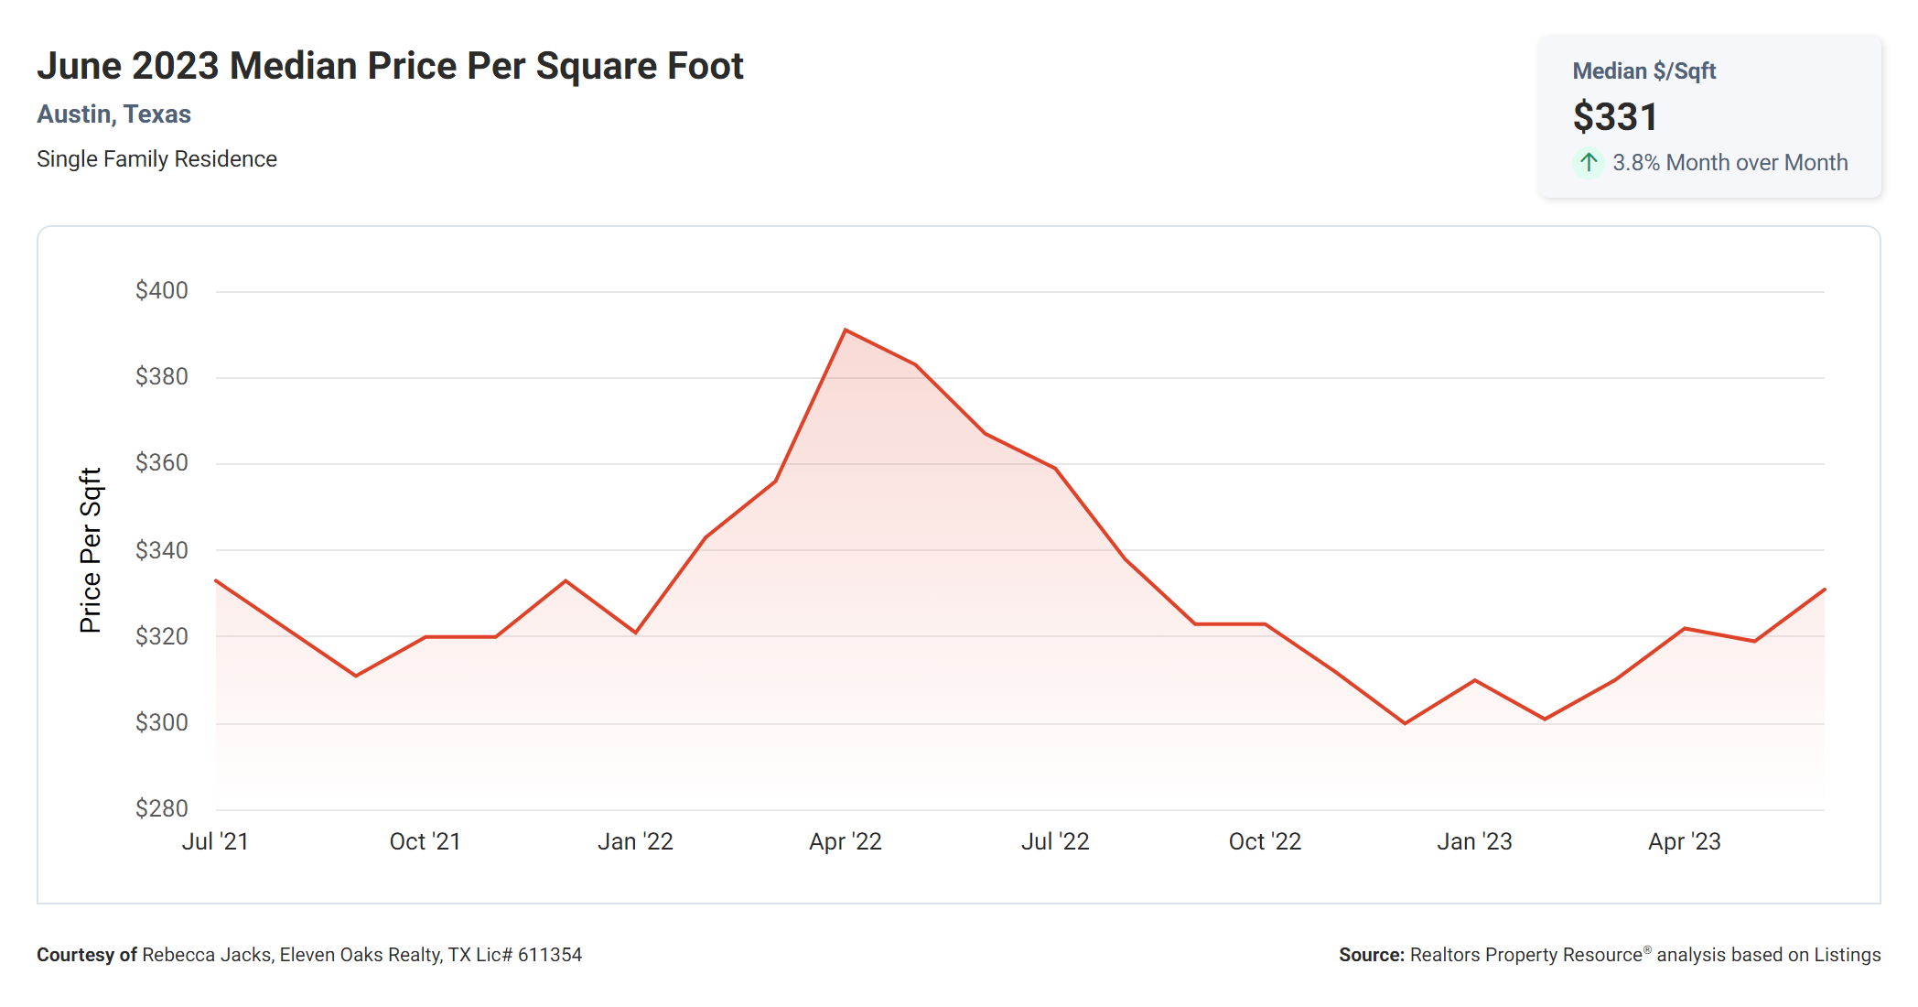This screenshot has height=1007, width=1918.
Task: Click the Jul '22 x-axis label
Action: pyautogui.click(x=1055, y=841)
